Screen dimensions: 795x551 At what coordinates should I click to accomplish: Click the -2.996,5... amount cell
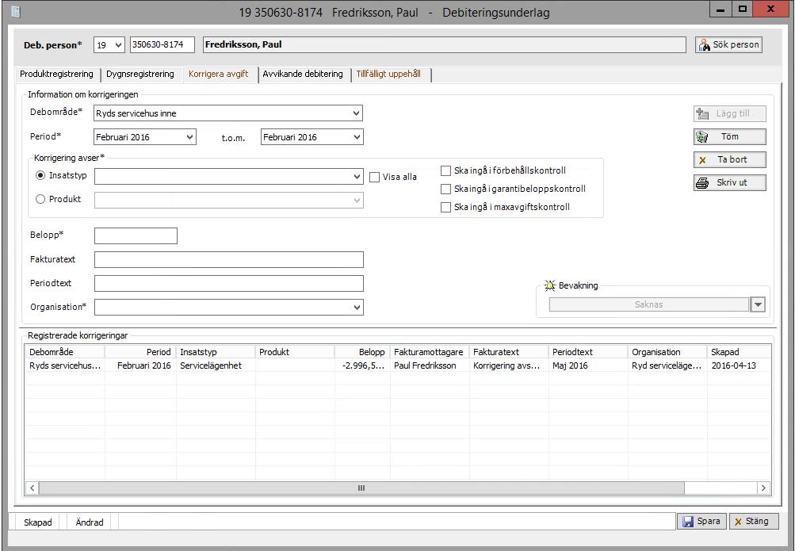[362, 365]
